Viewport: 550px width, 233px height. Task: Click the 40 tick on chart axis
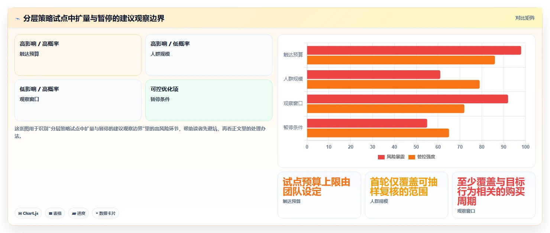click(x=394, y=147)
